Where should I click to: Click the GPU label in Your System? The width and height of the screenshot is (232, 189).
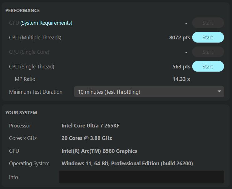[14, 151]
